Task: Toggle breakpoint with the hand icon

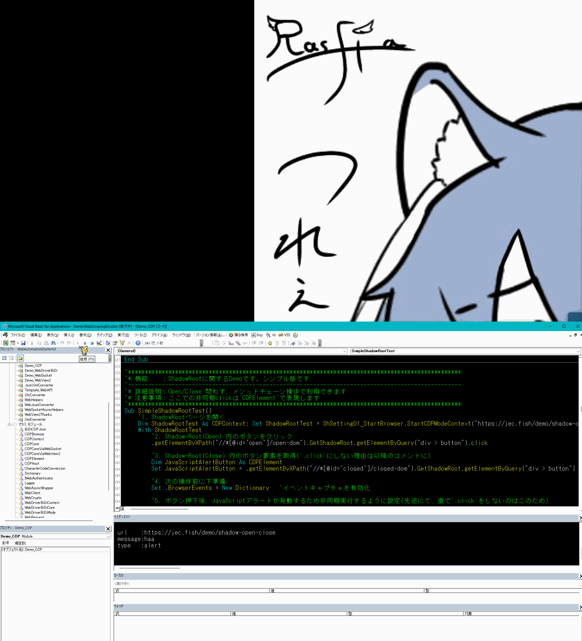Action: tap(270, 343)
